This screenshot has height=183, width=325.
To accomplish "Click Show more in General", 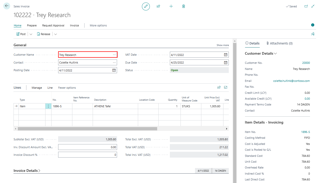I will pyautogui.click(x=223, y=45).
